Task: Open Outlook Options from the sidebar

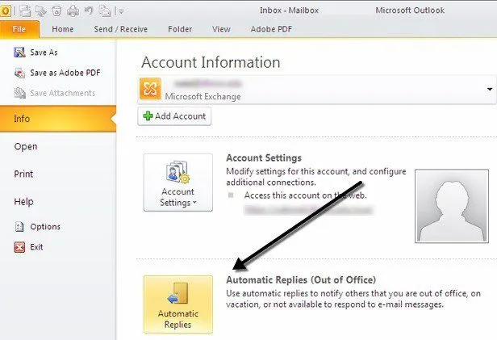Action: [45, 226]
